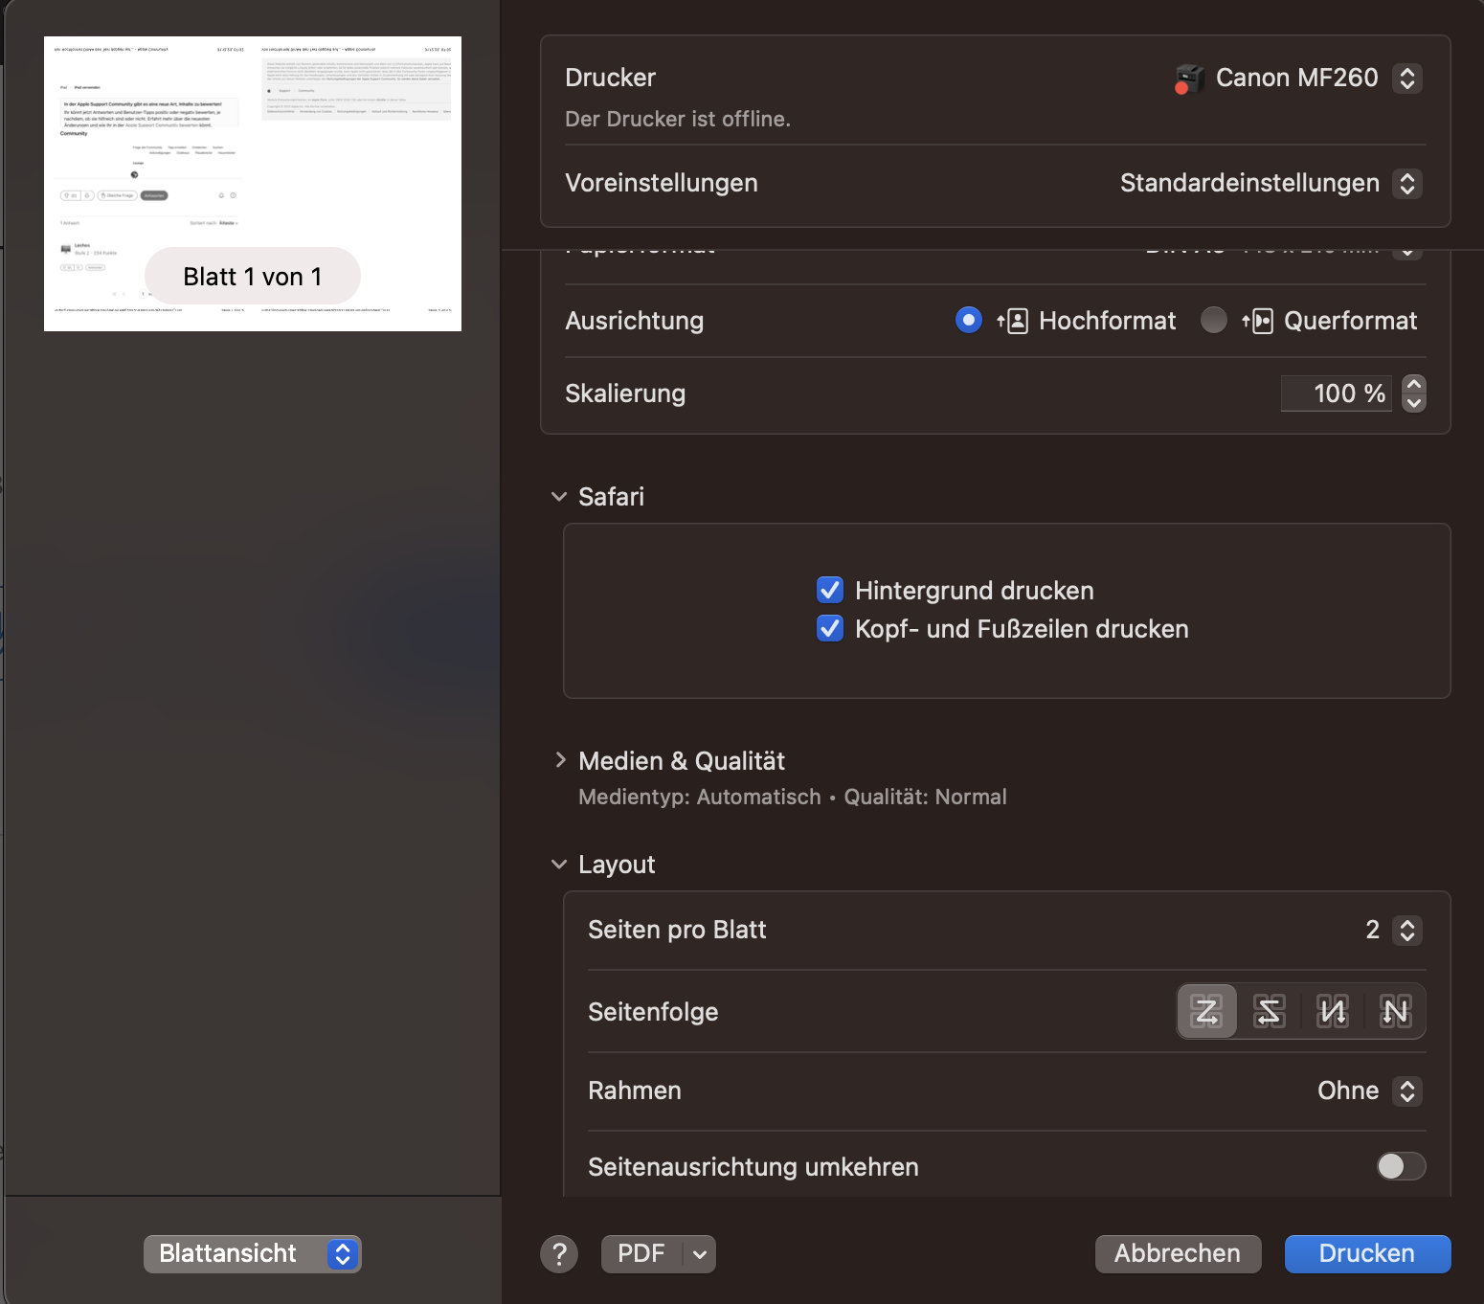Click the print preview thumbnail
Screen dimensions: 1484x1304
pos(253,184)
